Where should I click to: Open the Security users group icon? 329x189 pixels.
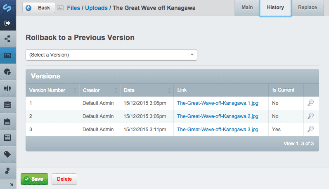tap(7, 88)
